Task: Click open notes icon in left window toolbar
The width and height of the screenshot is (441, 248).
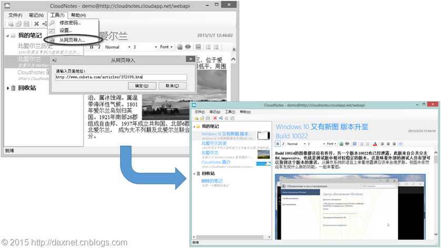Action: pos(18,24)
